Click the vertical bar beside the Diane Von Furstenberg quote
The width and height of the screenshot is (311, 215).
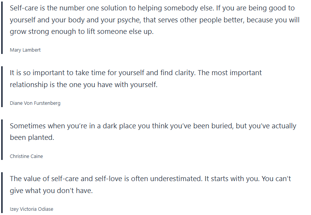2,87
